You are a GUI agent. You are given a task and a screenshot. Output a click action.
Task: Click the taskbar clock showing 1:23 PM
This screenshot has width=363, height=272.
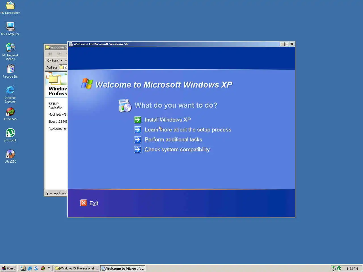pos(352,269)
